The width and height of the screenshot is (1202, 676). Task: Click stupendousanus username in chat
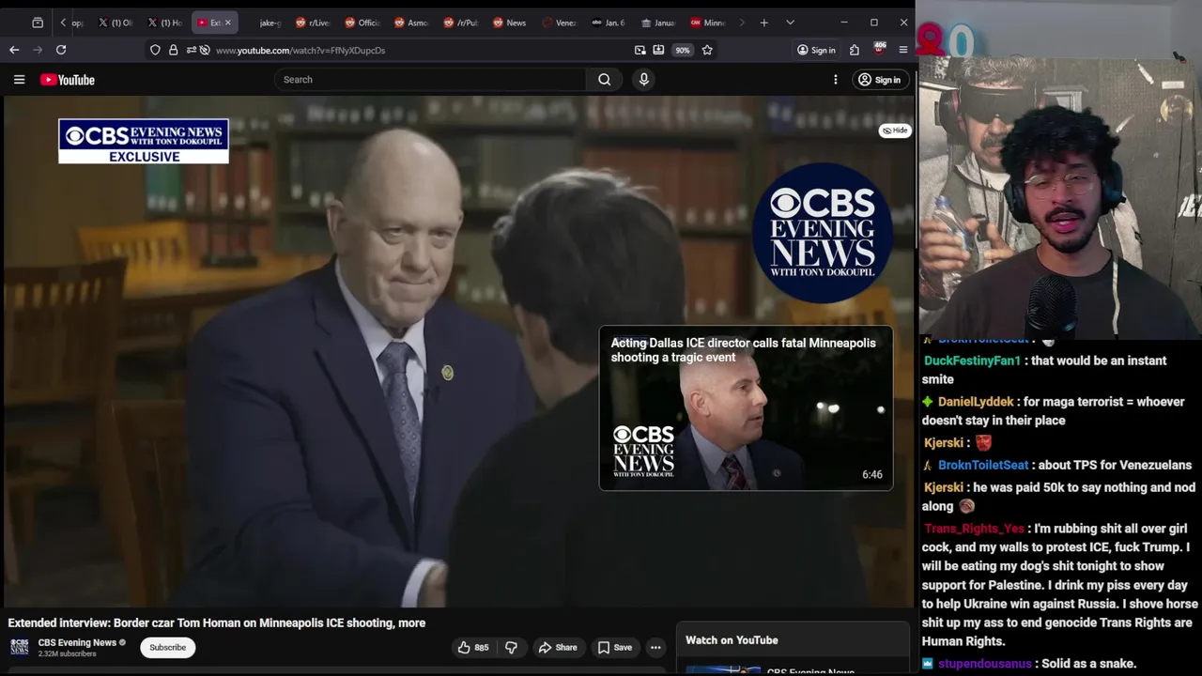[984, 664]
